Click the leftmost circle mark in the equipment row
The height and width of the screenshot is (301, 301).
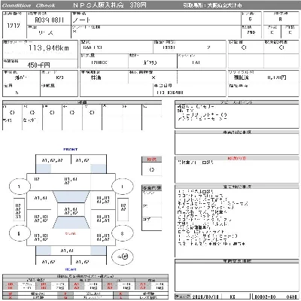click(12, 112)
